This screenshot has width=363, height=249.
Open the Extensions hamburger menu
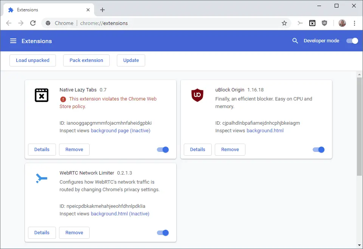point(13,41)
